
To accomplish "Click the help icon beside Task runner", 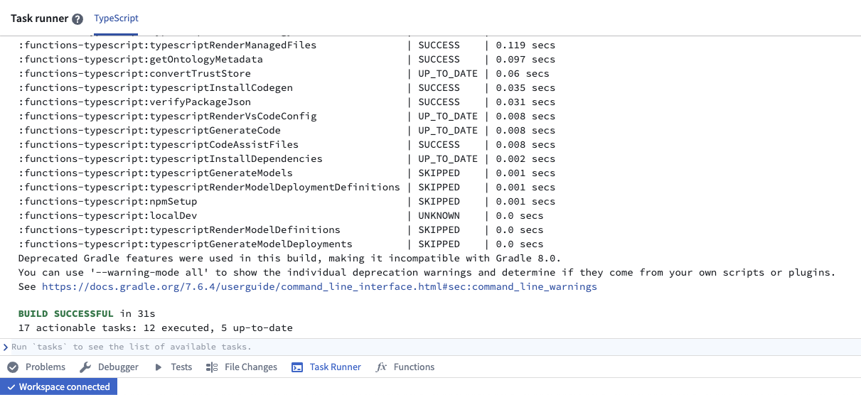I will tap(77, 19).
